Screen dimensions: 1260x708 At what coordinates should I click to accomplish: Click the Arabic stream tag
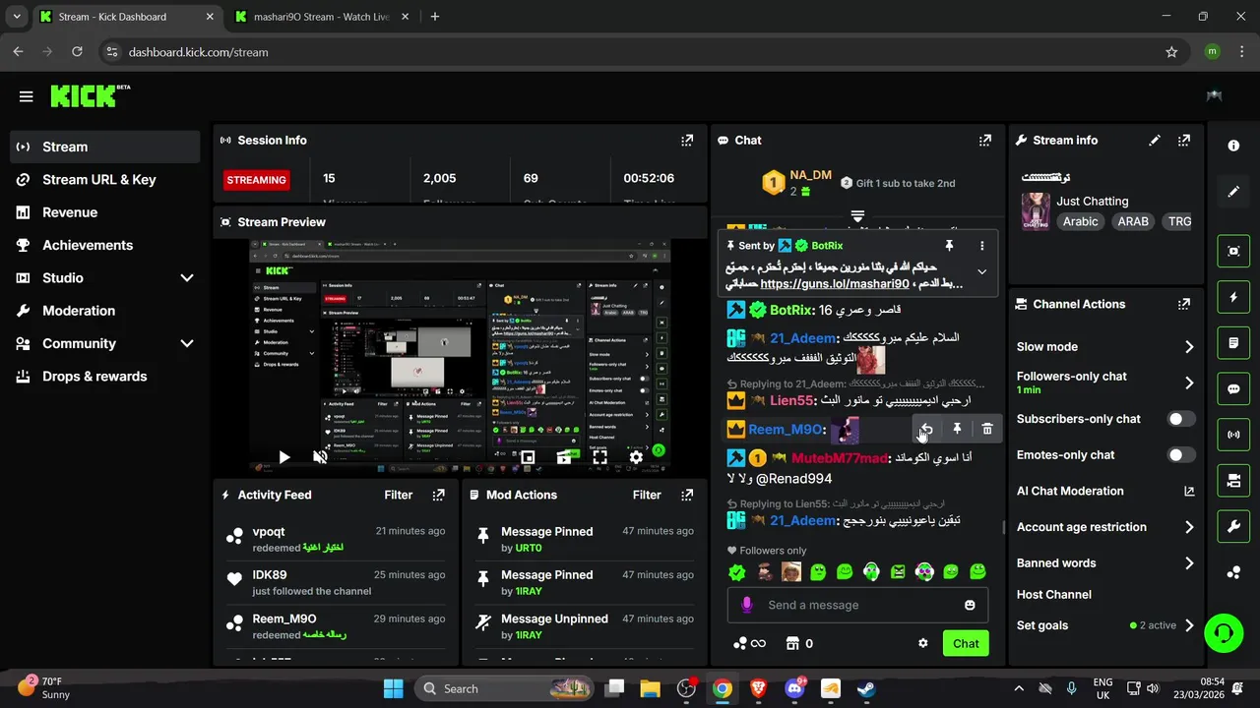pyautogui.click(x=1080, y=222)
